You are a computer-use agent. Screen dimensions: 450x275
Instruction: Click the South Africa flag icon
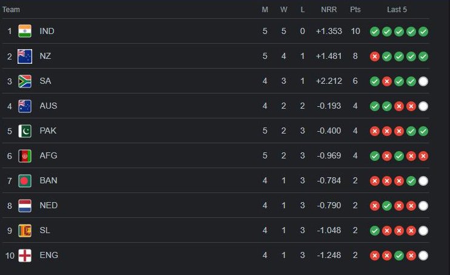[25, 81]
